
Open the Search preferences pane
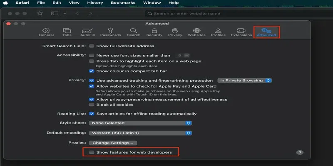[x=134, y=32]
